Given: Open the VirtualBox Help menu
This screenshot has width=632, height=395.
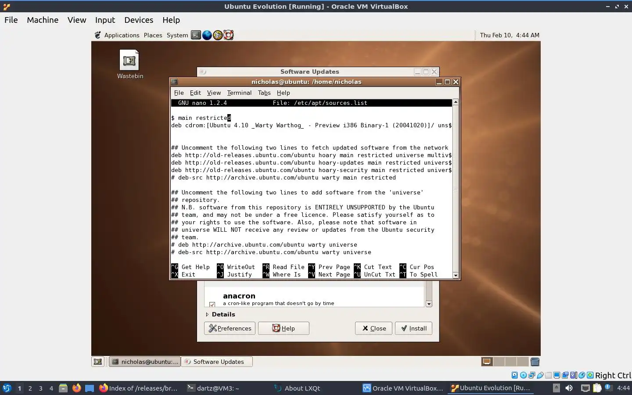Looking at the screenshot, I should (x=171, y=20).
